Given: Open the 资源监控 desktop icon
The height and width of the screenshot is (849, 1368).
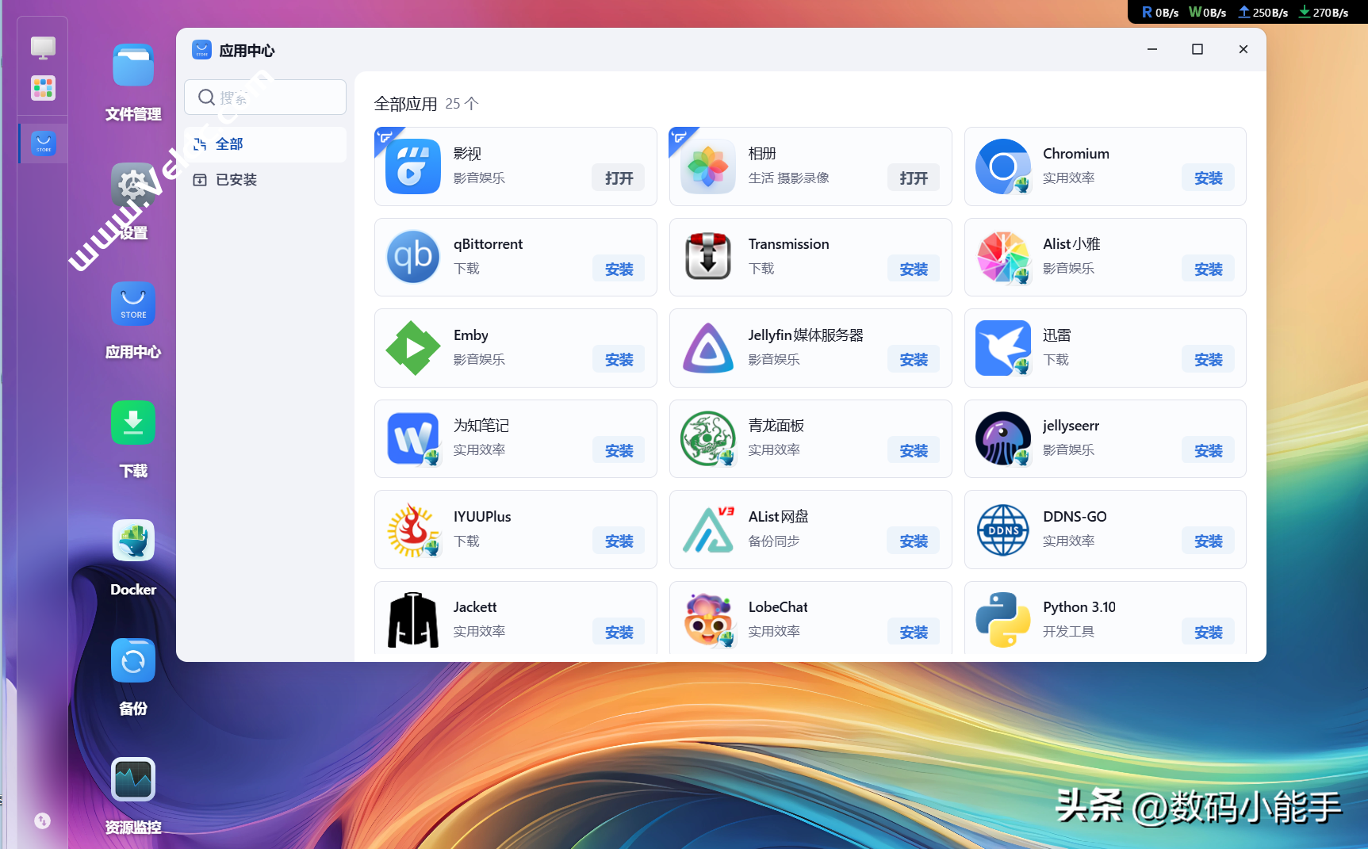Looking at the screenshot, I should [x=133, y=779].
